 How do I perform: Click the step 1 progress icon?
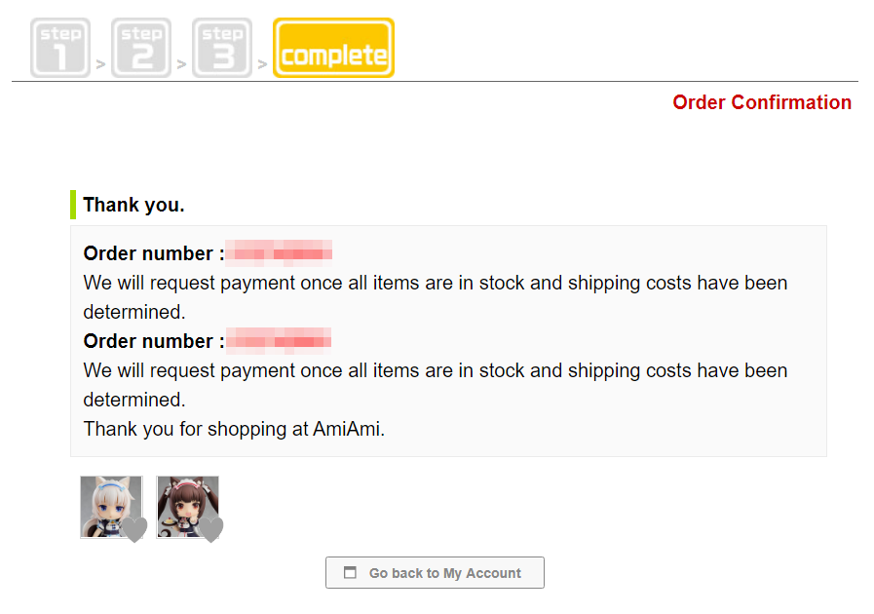point(60,48)
